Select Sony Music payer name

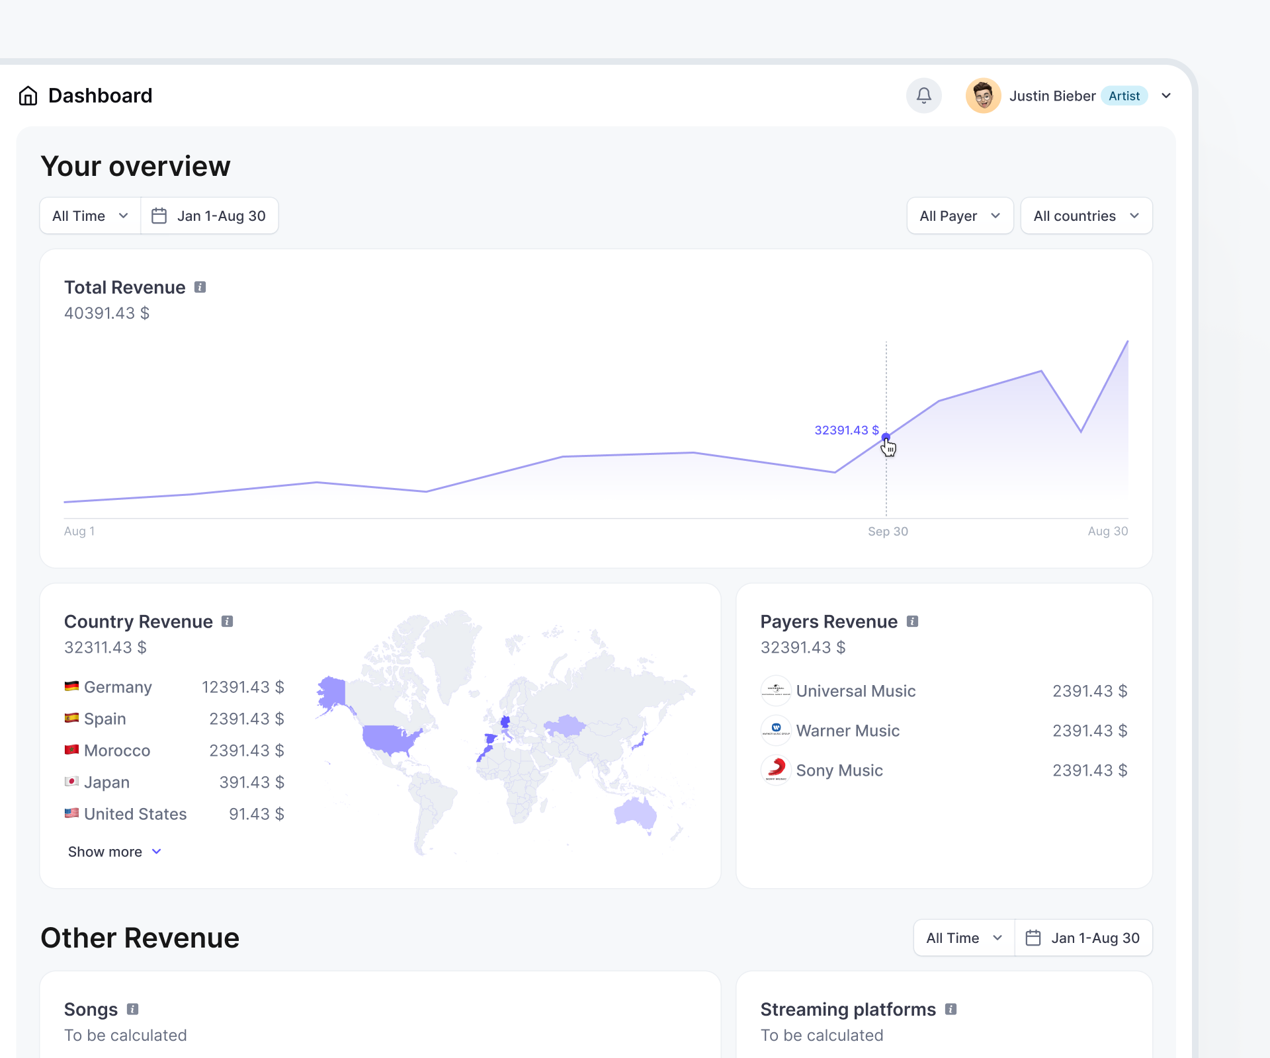[x=839, y=770]
